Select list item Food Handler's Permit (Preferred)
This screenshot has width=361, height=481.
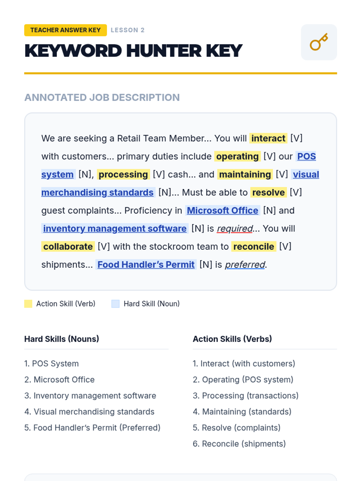tap(92, 427)
